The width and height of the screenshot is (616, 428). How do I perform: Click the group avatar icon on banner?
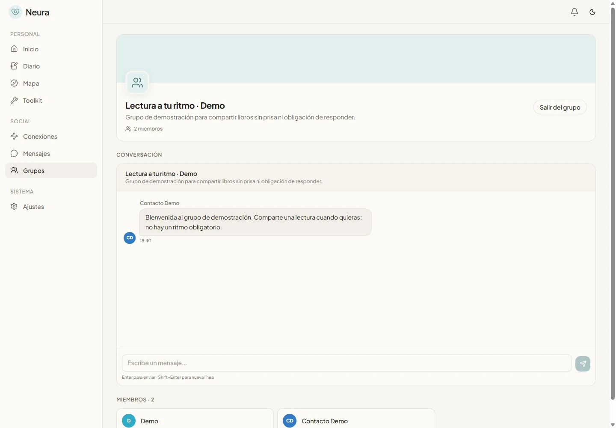click(137, 83)
